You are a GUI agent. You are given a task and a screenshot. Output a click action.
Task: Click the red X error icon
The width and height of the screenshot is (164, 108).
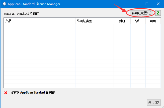tap(6, 93)
